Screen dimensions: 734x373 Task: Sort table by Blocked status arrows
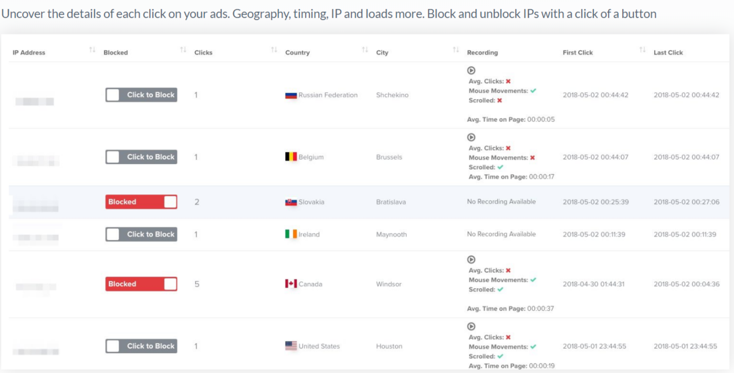click(183, 50)
